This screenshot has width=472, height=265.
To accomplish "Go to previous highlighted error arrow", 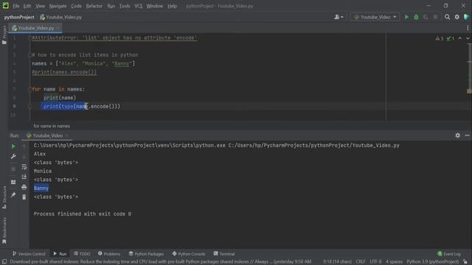I will pos(459,38).
